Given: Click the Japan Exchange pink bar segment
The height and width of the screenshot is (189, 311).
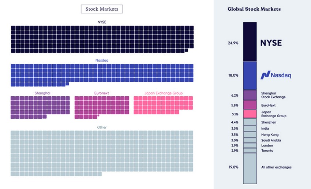Looking at the screenshot, I should coord(250,114).
